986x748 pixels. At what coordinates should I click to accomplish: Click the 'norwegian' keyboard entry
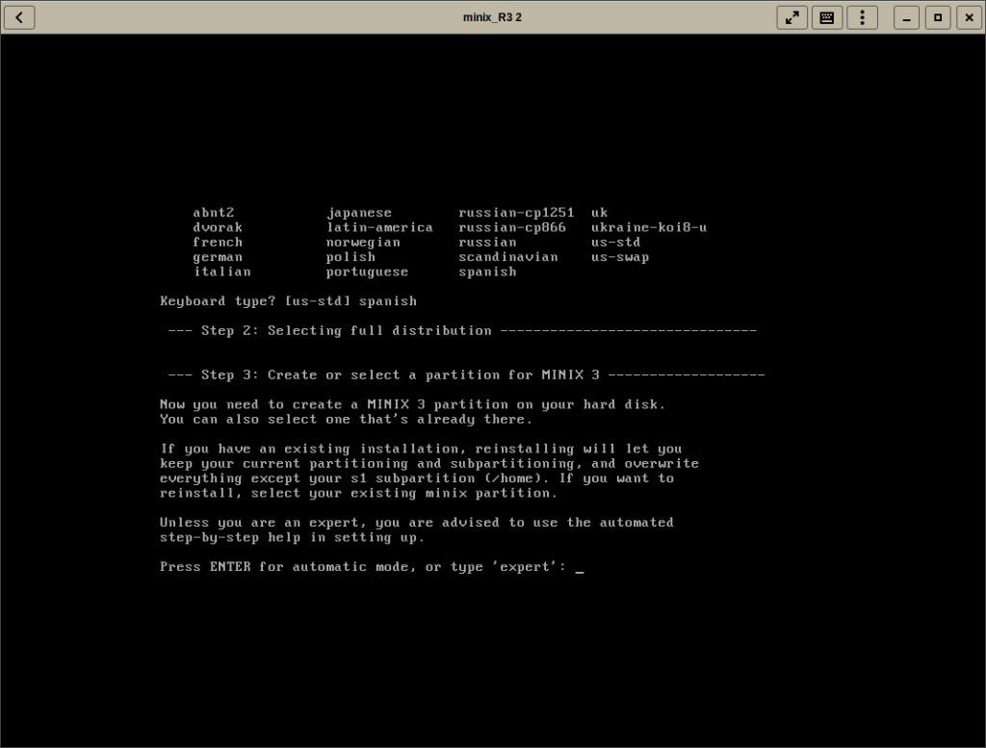point(363,242)
